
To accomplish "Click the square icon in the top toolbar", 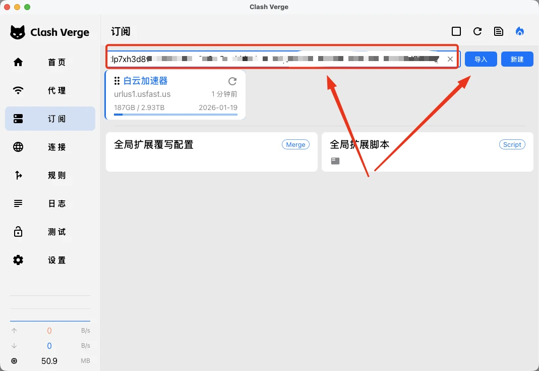I will tap(456, 31).
